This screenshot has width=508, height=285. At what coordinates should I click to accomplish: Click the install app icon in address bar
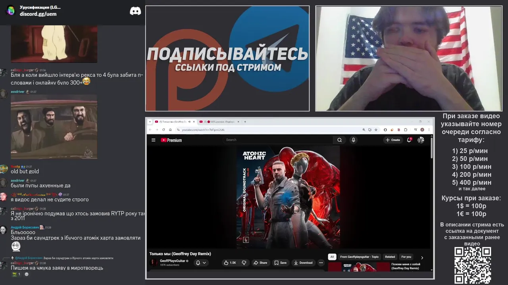(x=370, y=130)
